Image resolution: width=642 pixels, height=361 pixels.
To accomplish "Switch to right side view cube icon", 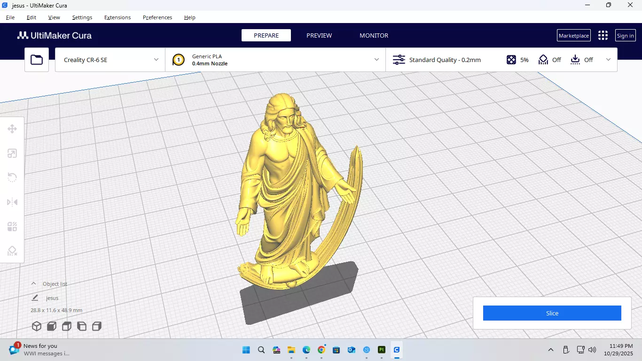I will coord(97,326).
